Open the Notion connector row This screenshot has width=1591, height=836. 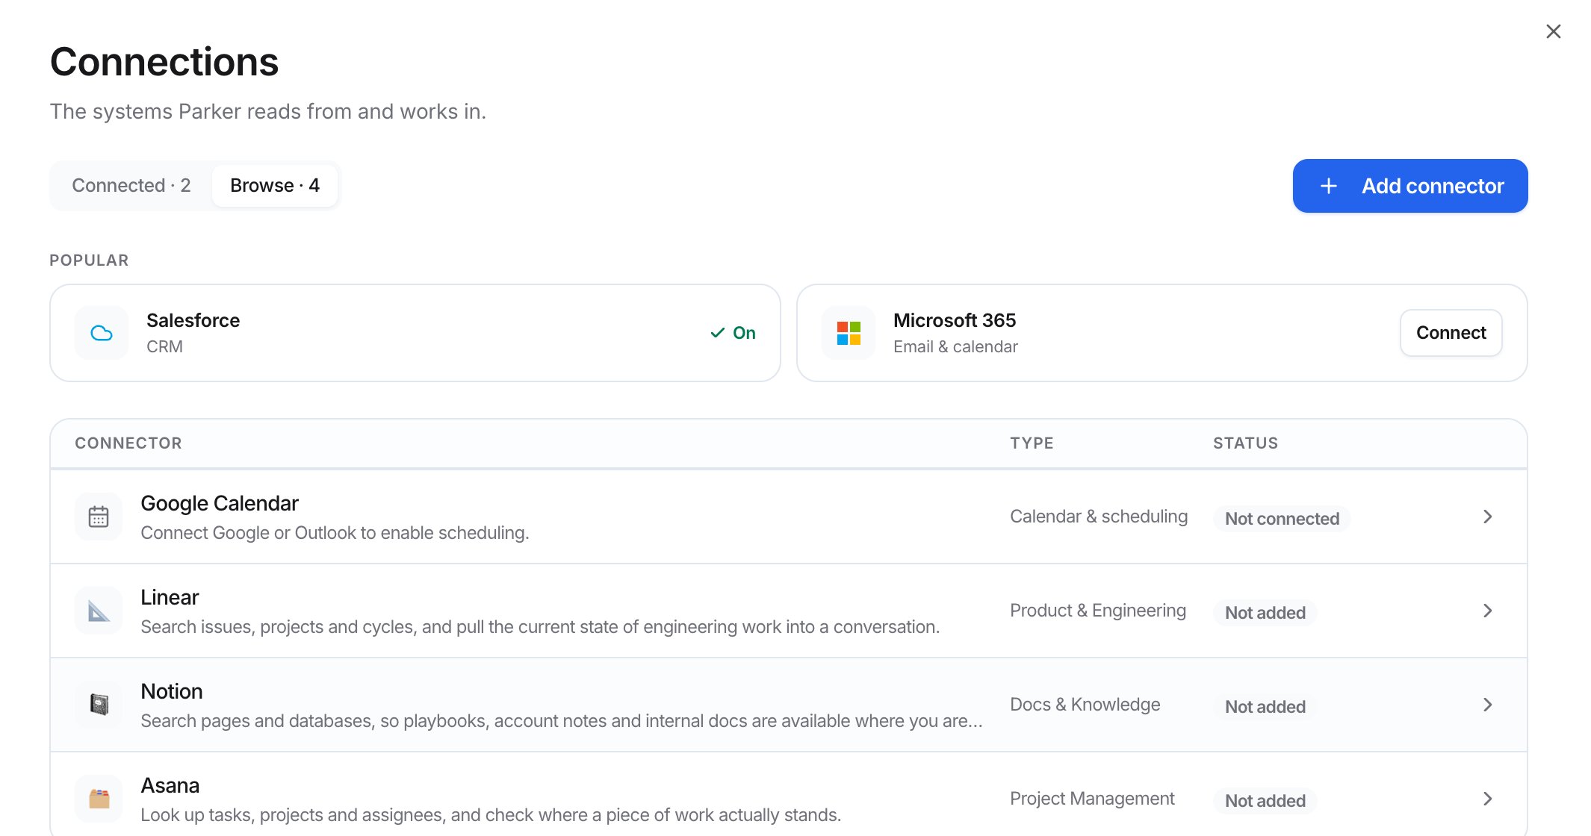tap(789, 705)
